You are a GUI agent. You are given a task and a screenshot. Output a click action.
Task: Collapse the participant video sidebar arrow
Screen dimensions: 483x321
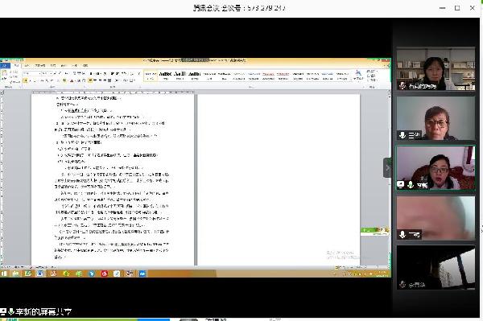click(387, 167)
